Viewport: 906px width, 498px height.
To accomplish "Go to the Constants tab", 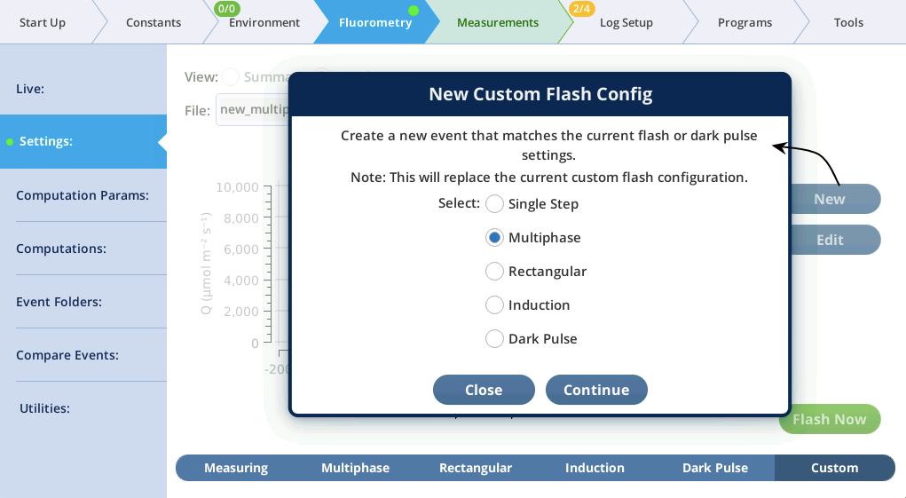I will [154, 22].
